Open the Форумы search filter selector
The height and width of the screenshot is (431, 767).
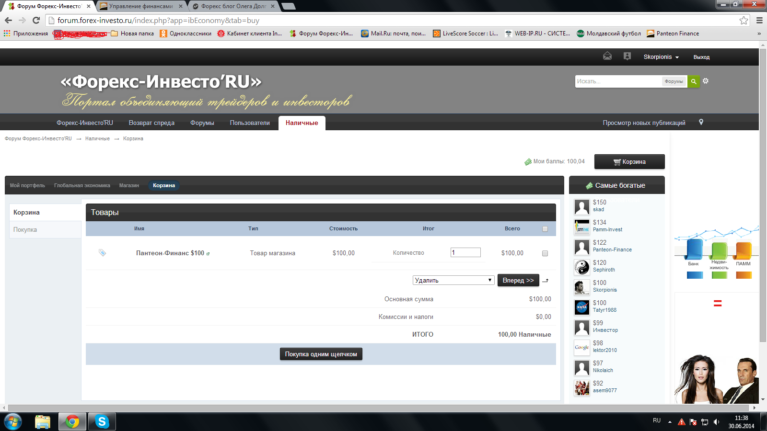674,81
